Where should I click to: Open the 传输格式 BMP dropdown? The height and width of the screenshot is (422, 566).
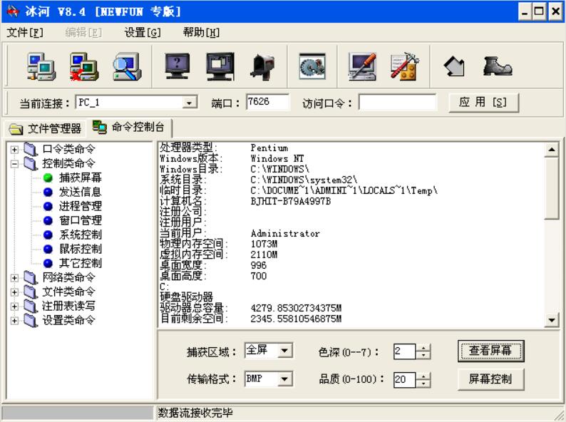tap(285, 379)
